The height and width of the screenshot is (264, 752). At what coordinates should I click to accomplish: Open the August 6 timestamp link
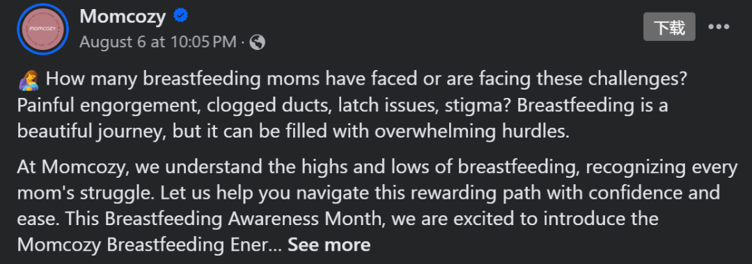[x=158, y=42]
